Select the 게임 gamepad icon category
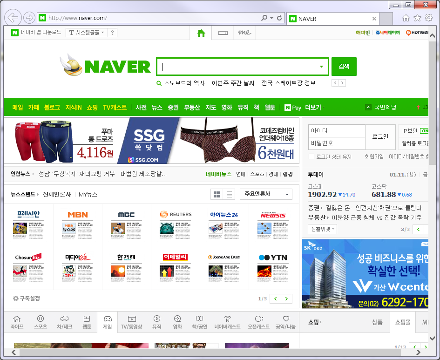440x360 pixels. (108, 322)
